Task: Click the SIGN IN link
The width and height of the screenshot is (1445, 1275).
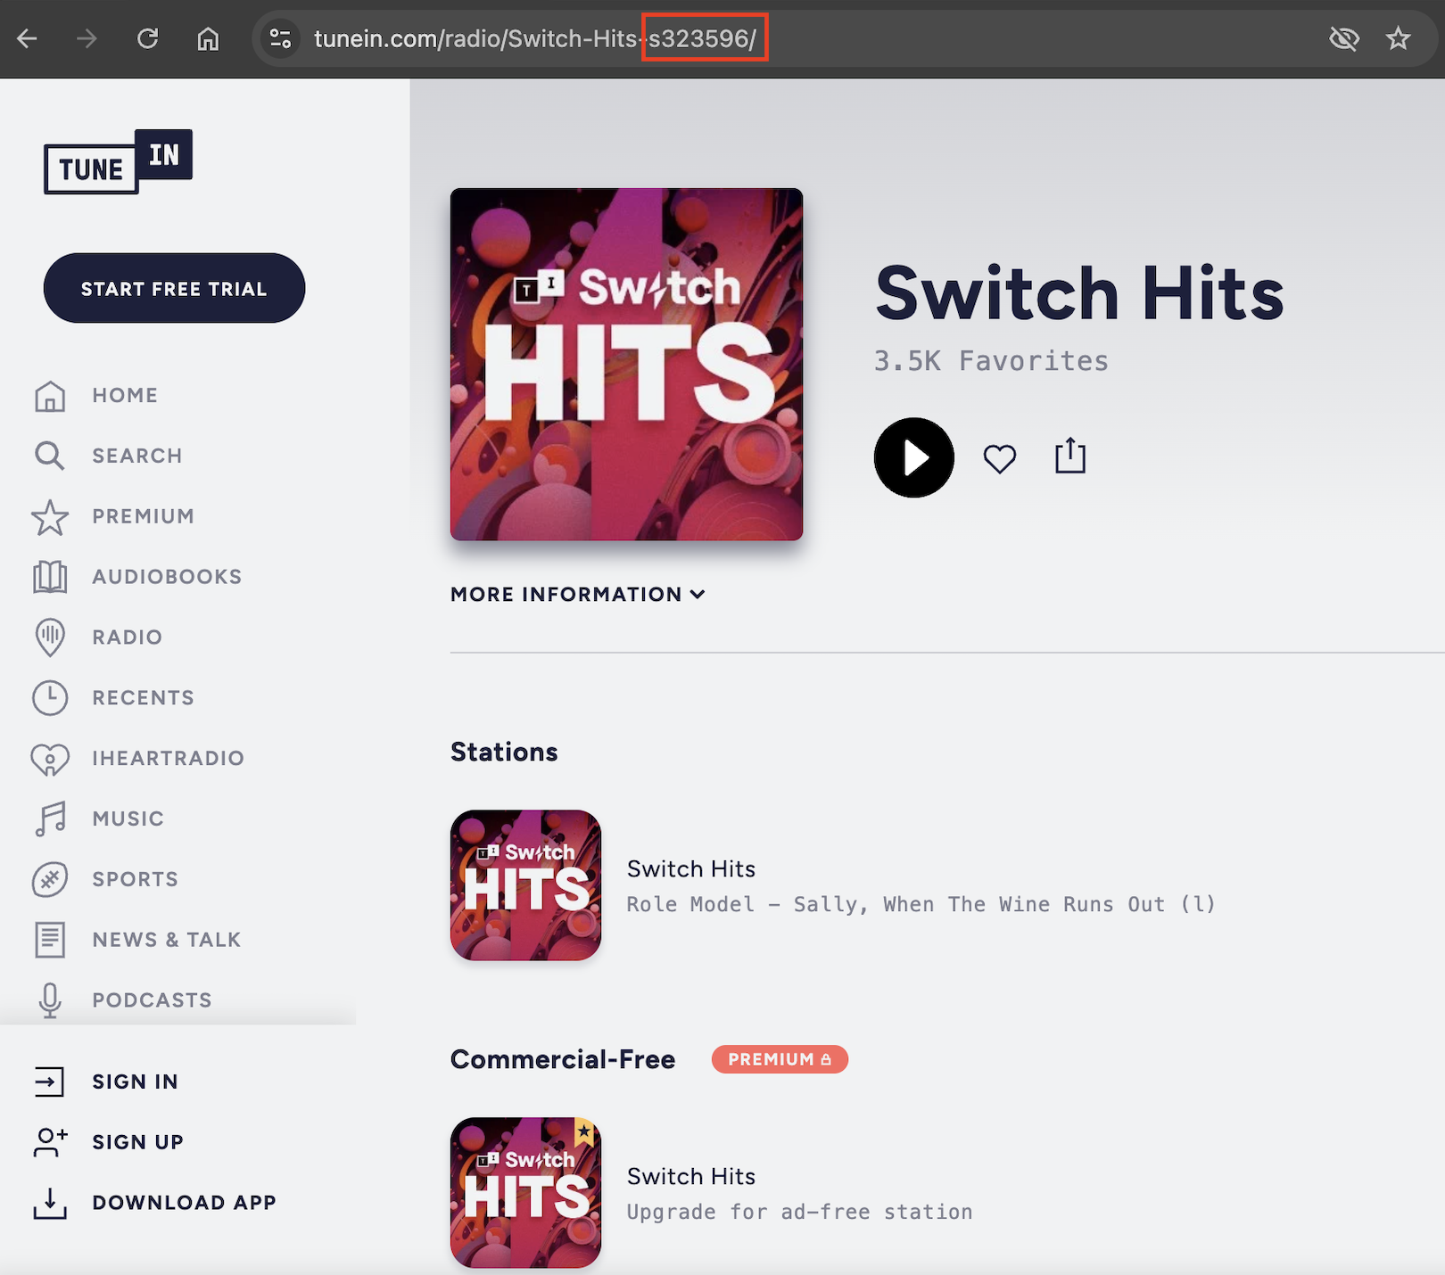Action: click(x=136, y=1082)
